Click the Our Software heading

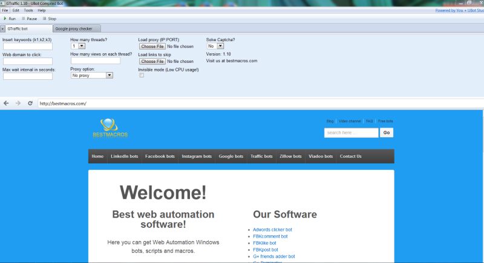[x=285, y=214]
